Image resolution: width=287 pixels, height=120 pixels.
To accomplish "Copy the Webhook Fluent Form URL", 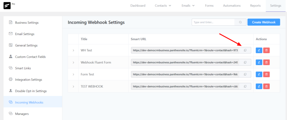I will 245,62.
